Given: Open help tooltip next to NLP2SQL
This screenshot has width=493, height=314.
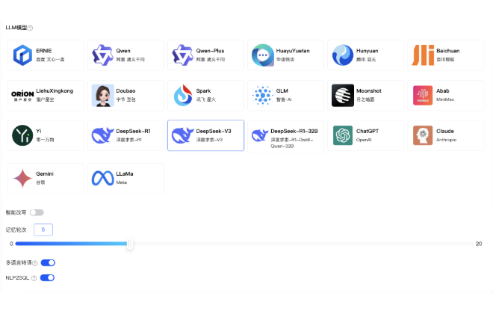Looking at the screenshot, I should pos(34,278).
